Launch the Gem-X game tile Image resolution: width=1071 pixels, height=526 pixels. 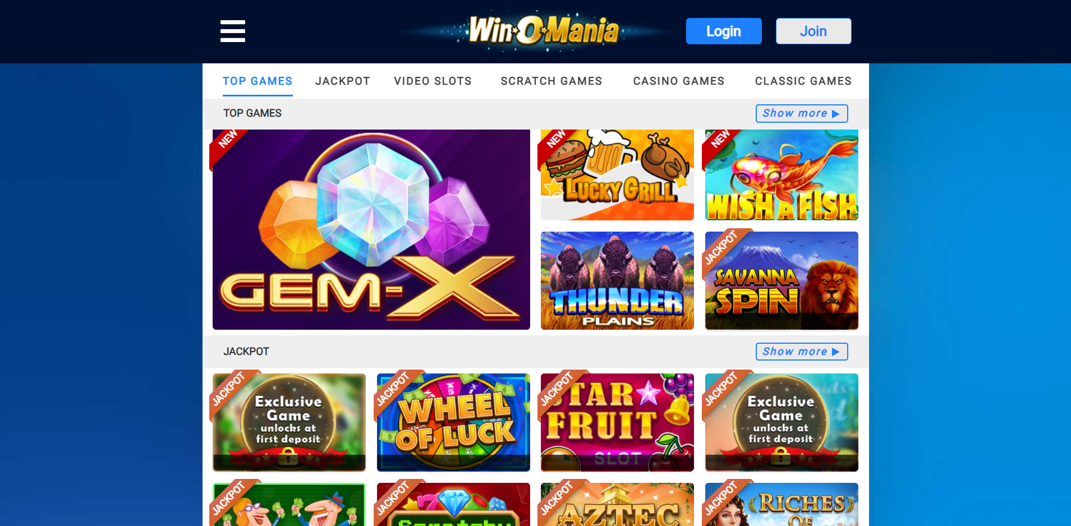(x=371, y=229)
